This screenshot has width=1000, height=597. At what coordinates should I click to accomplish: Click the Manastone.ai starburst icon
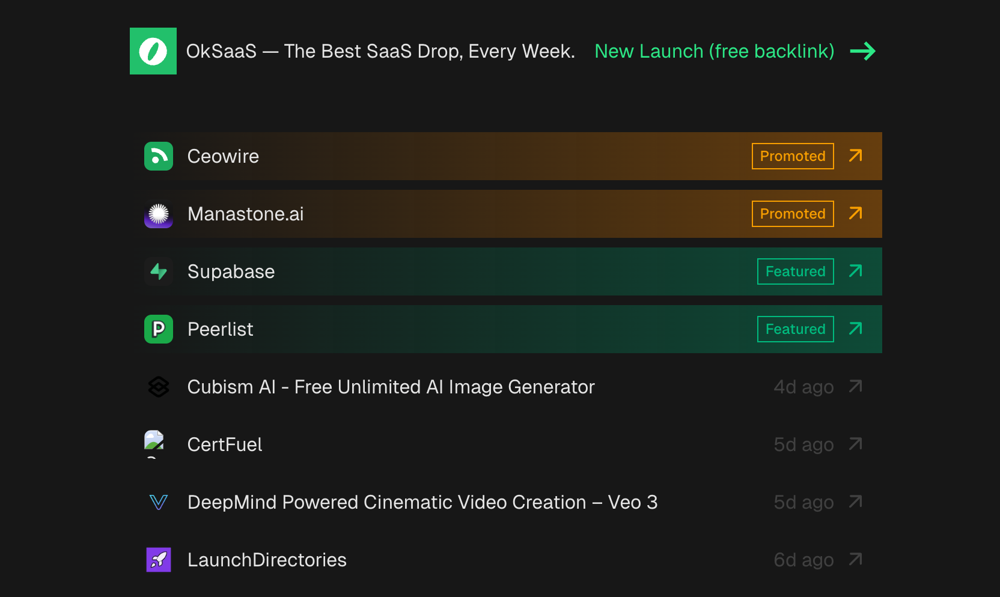coord(159,214)
